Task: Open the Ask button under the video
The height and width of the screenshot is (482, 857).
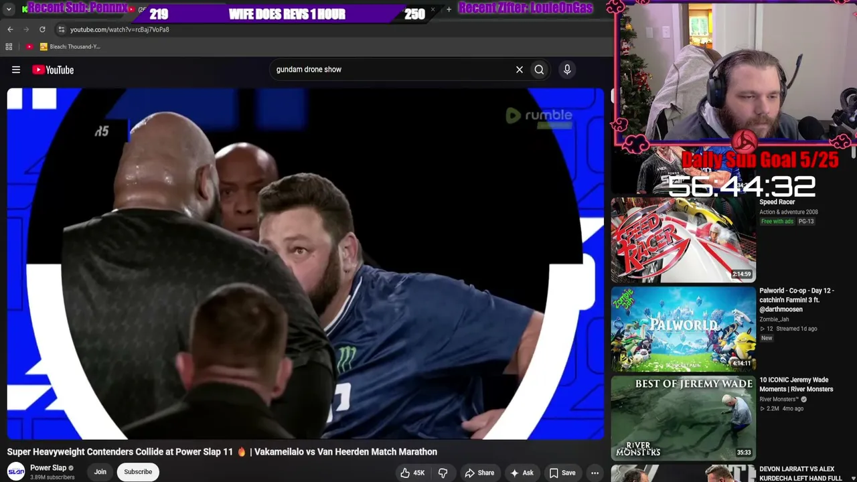Action: click(x=522, y=473)
